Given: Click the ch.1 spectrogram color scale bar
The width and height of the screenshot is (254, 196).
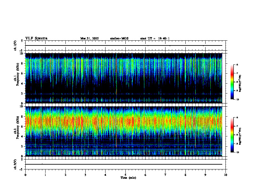Looking at the screenshot, I should pyautogui.click(x=232, y=82).
